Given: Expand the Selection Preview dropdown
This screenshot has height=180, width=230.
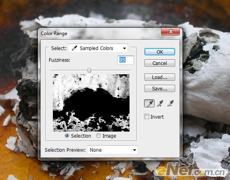Looking at the screenshot, I should [x=113, y=150].
